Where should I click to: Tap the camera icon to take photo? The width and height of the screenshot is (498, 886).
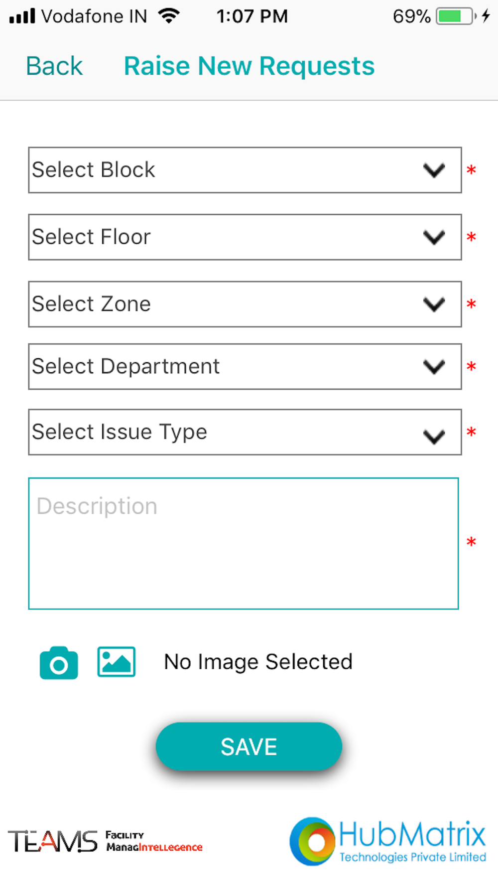pos(59,663)
